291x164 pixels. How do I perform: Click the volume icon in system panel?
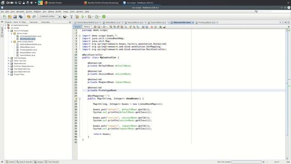(x=31, y=3)
